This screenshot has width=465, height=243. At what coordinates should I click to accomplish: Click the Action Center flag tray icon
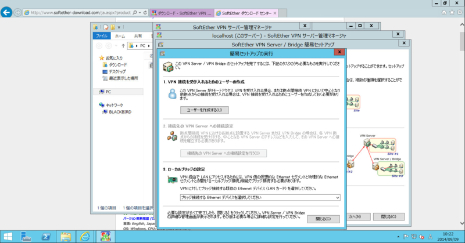(406, 237)
